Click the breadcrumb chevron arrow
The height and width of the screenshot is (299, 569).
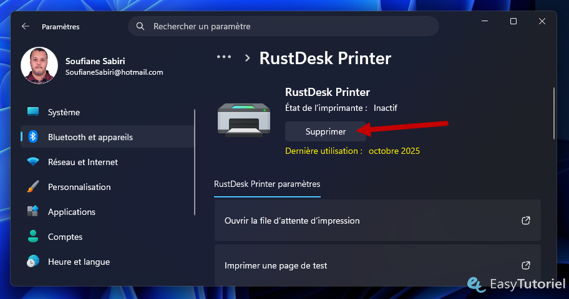point(248,58)
